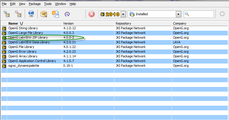The height and width of the screenshot is (120, 229).
Task: Sort by the Version column header
Action: pyautogui.click(x=88, y=23)
